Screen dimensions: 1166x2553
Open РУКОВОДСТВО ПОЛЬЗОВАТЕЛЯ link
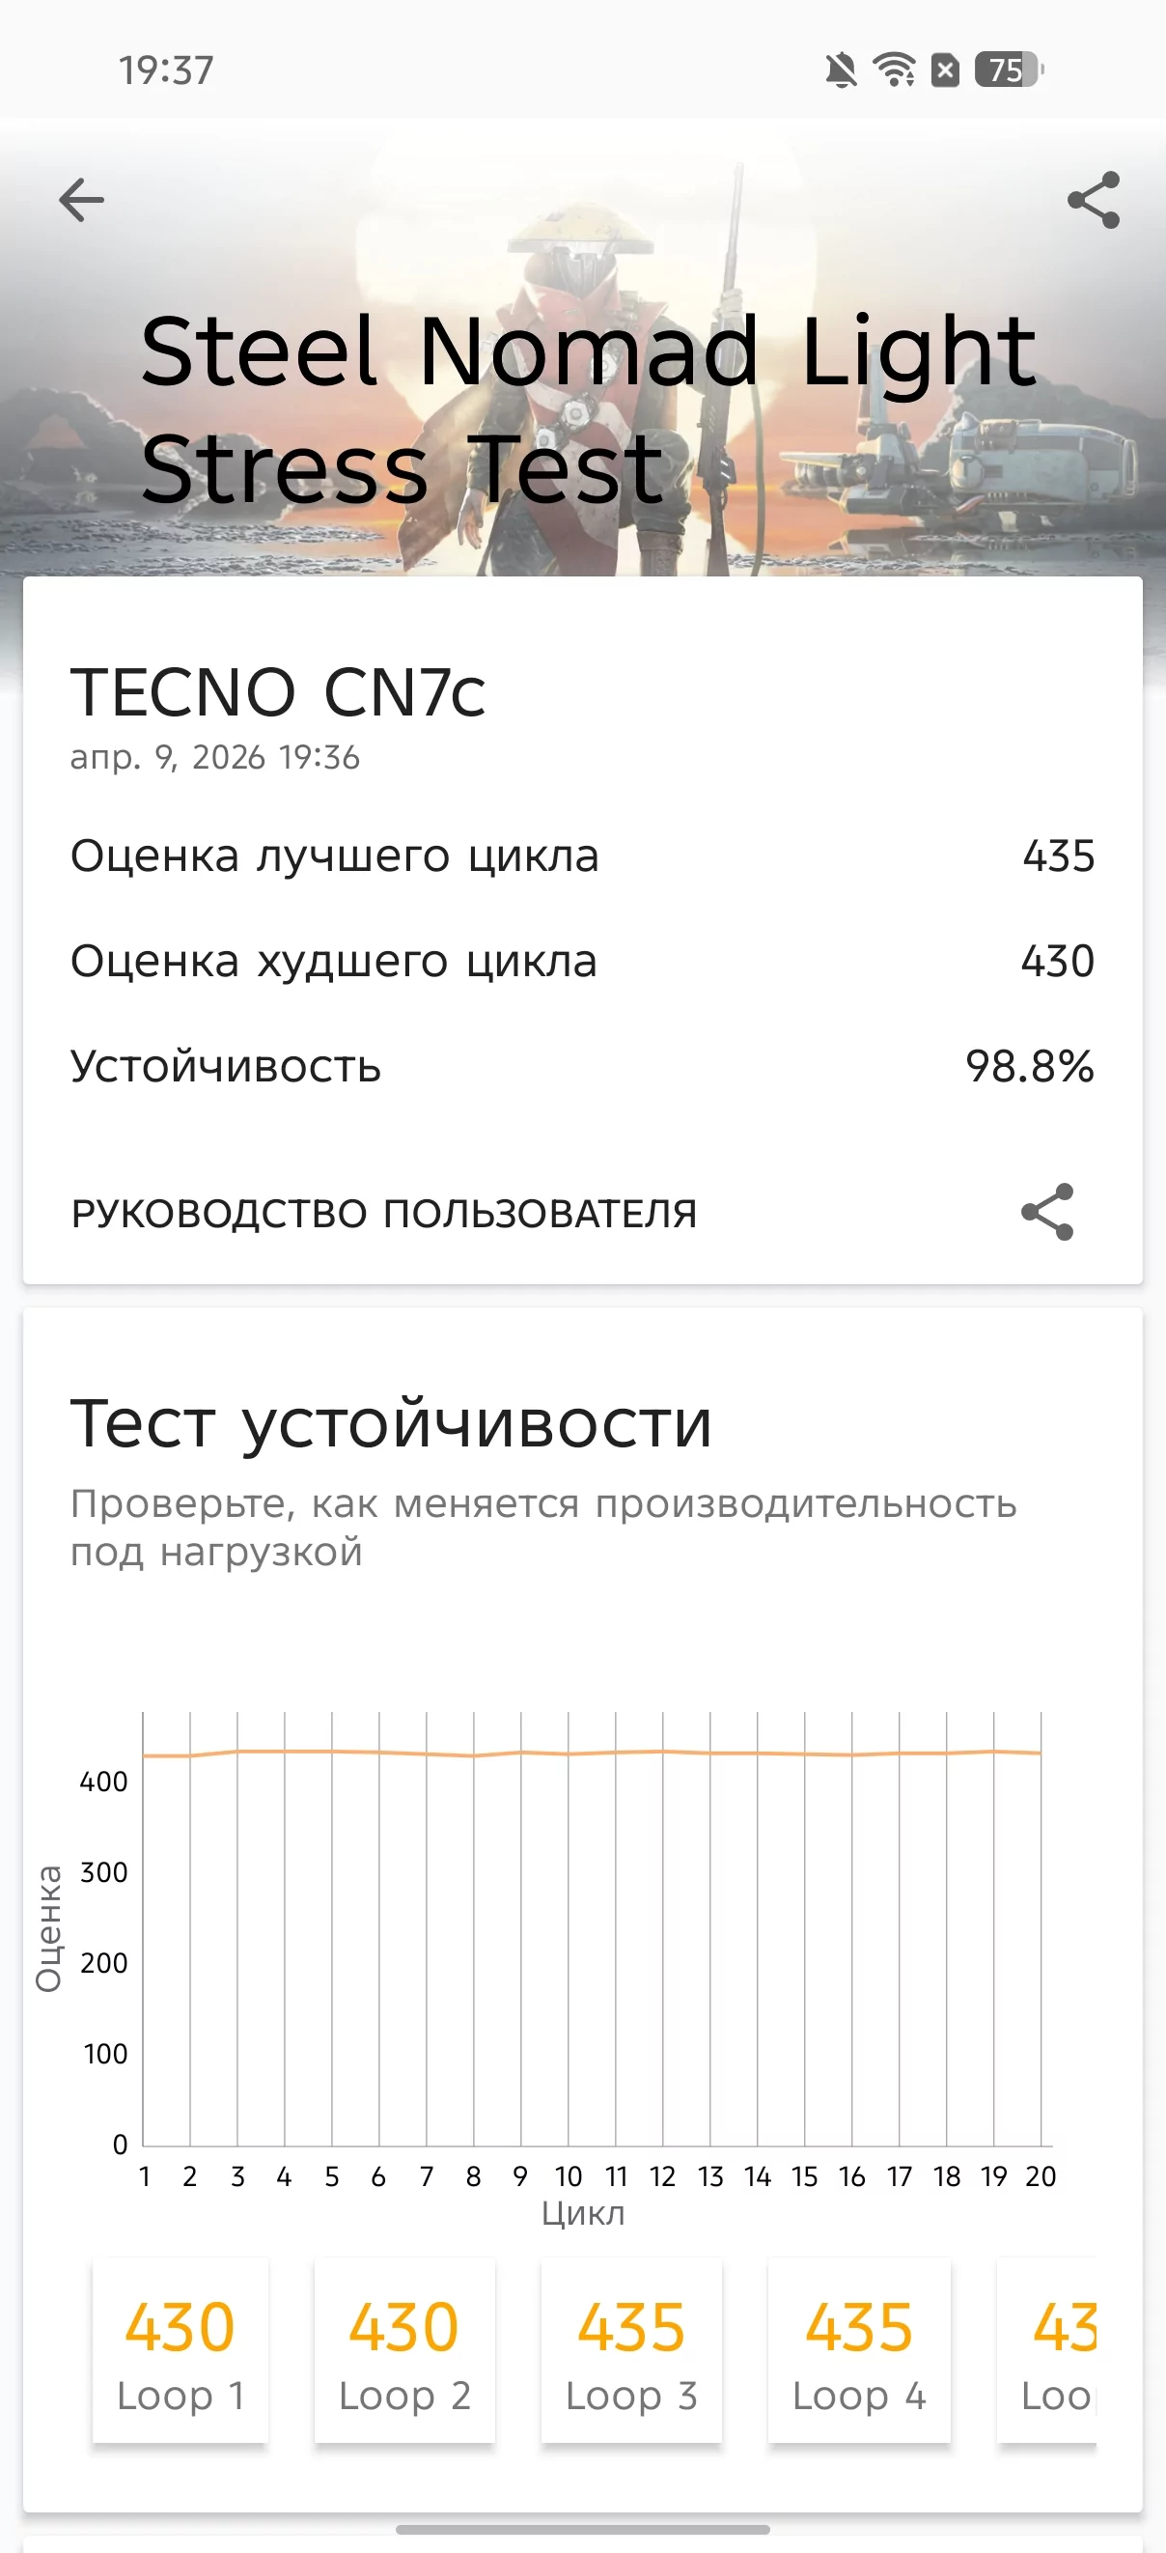click(383, 1213)
